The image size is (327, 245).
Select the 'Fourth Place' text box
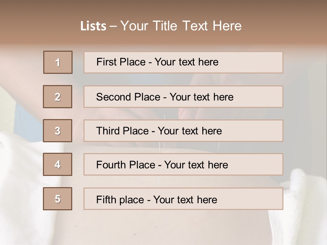[x=183, y=164]
